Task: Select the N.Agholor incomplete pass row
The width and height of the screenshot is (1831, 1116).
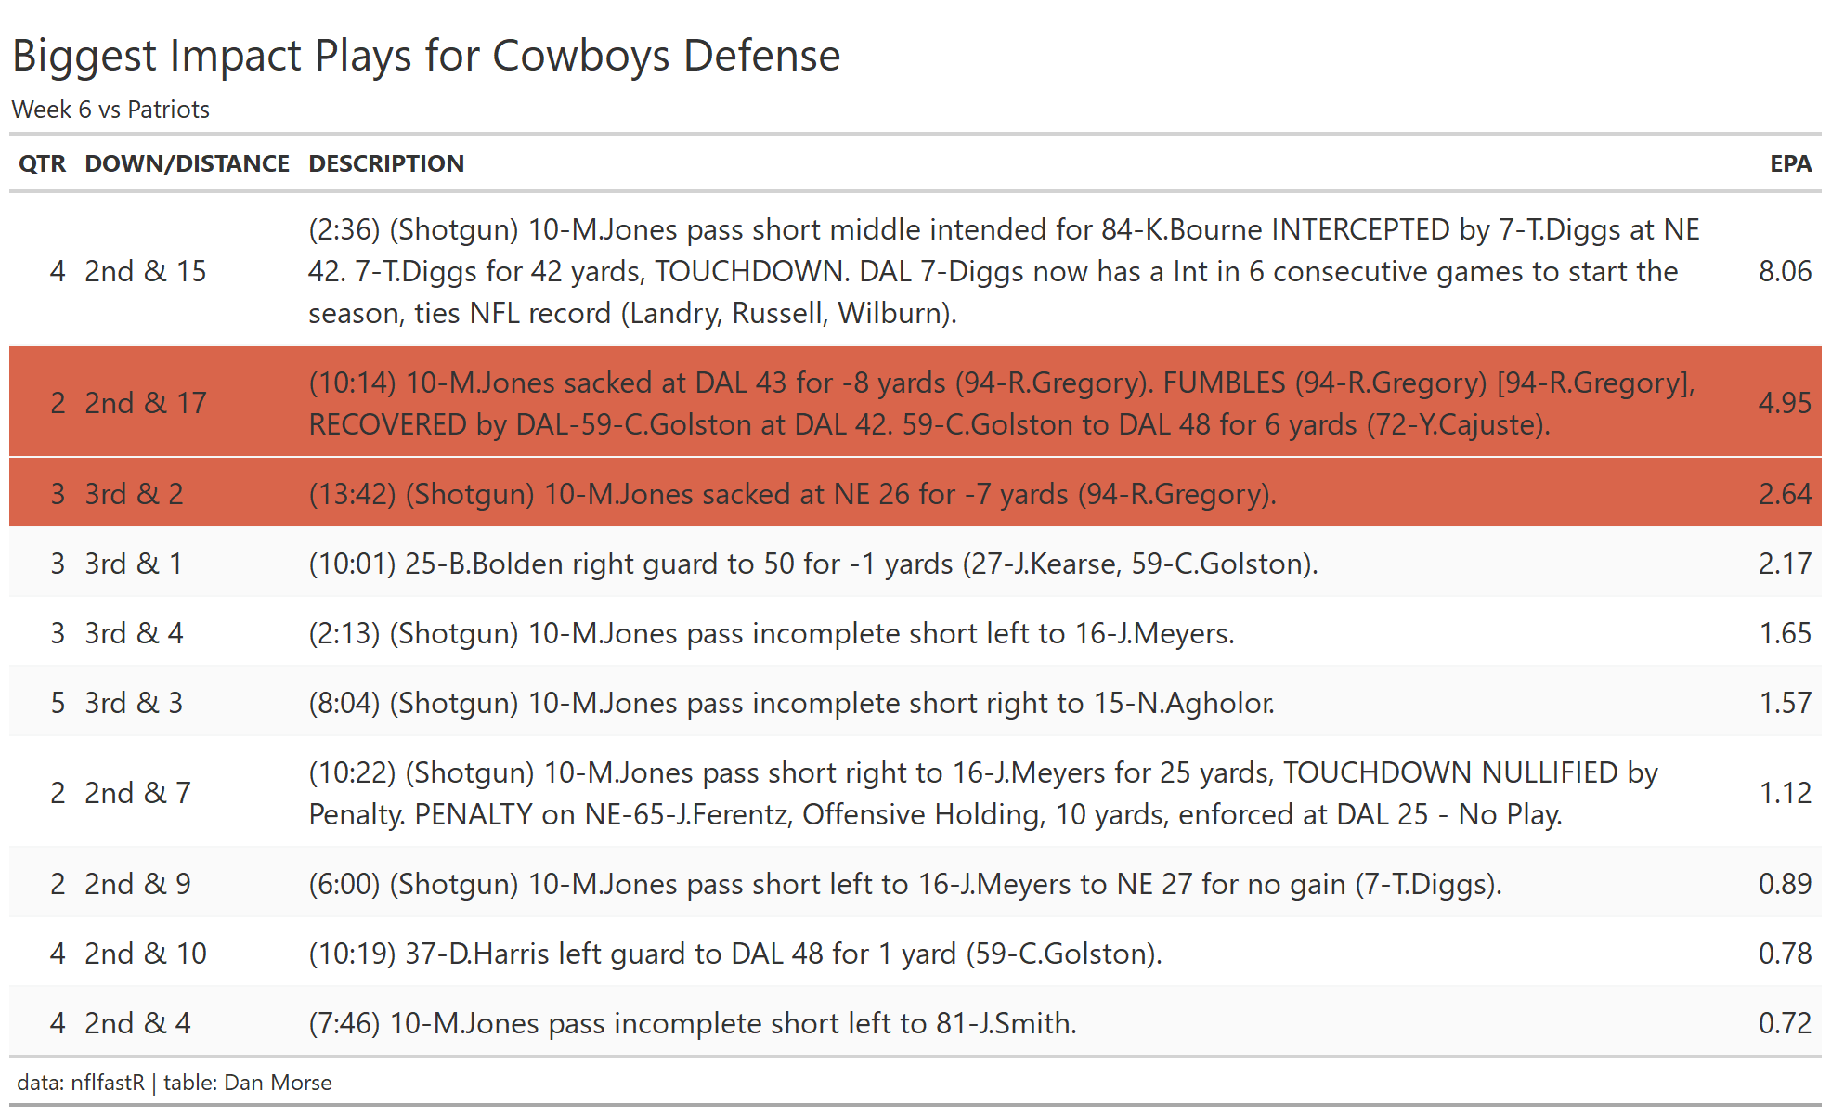Action: pos(915,703)
